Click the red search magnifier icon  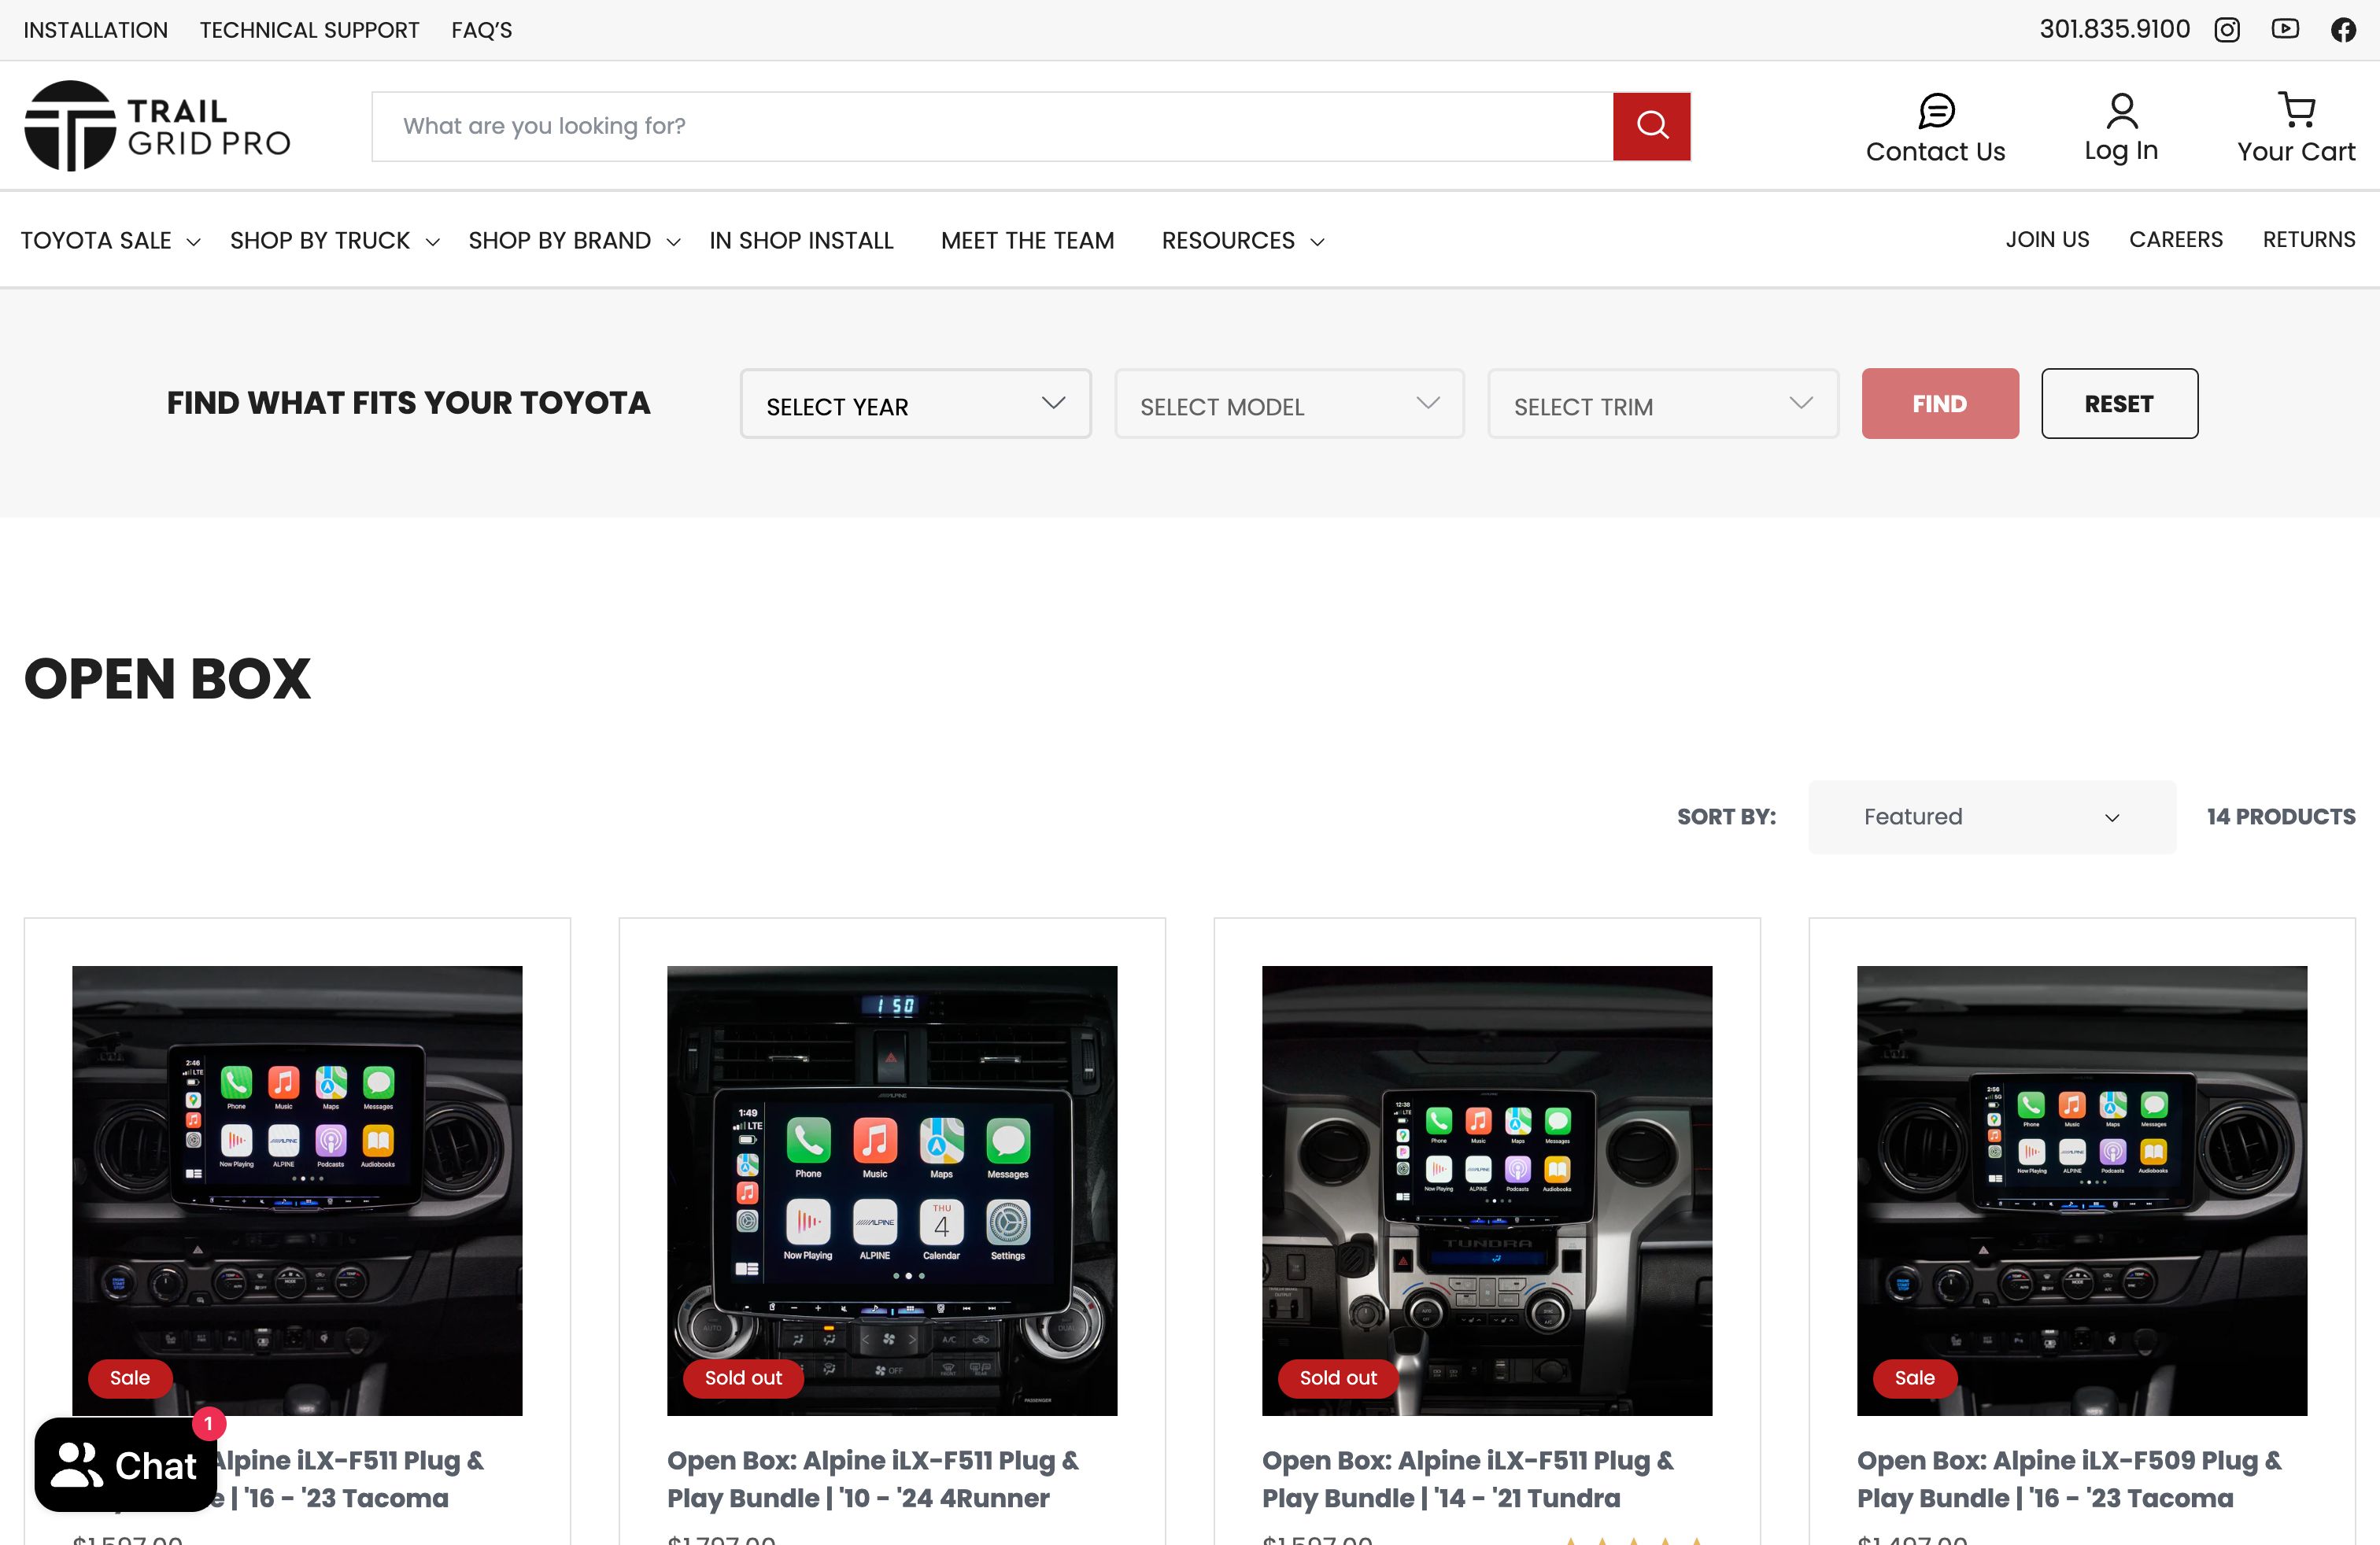point(1651,126)
